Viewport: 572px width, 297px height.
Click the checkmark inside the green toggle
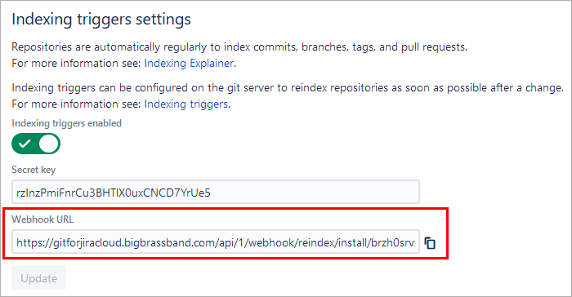tap(25, 144)
